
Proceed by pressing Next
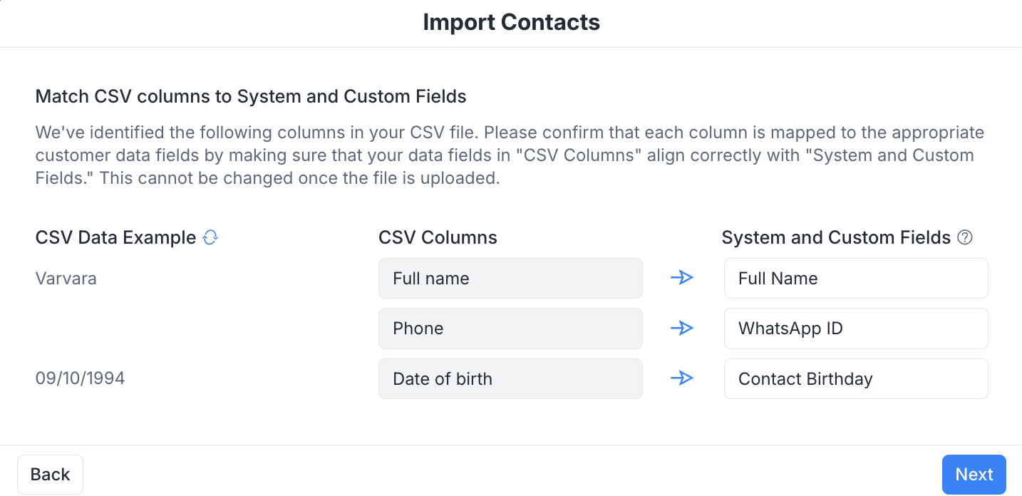coord(974,475)
